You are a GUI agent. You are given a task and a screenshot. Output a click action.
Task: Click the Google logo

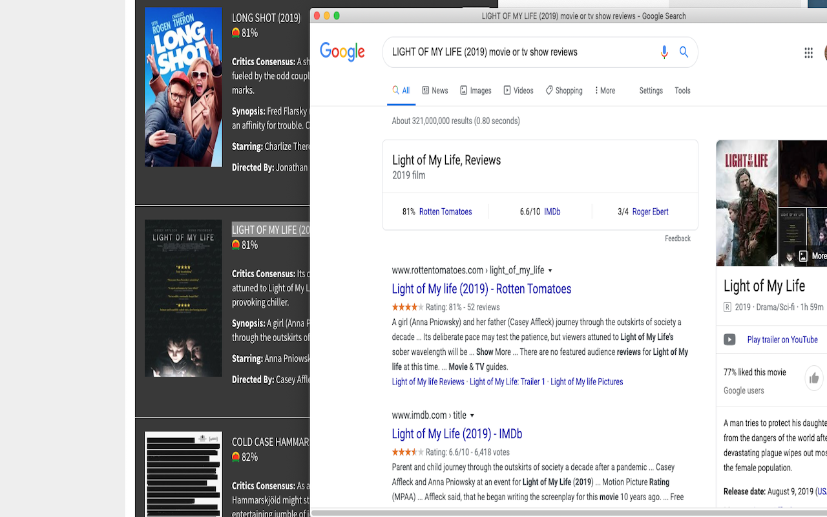pos(342,52)
